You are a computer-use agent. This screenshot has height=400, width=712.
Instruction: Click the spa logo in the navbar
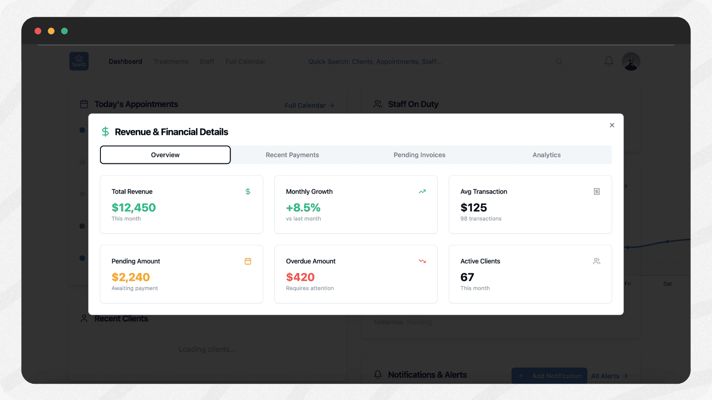pyautogui.click(x=79, y=62)
